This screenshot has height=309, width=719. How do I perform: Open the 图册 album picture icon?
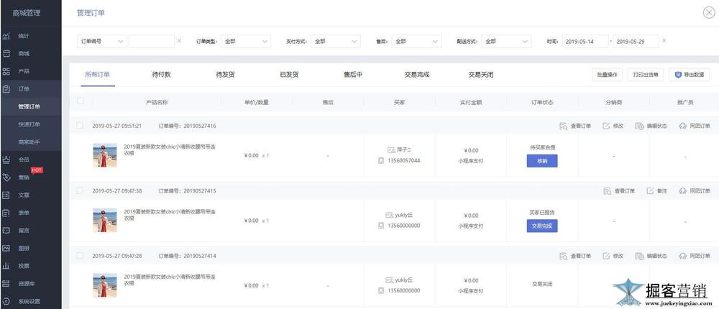6,248
